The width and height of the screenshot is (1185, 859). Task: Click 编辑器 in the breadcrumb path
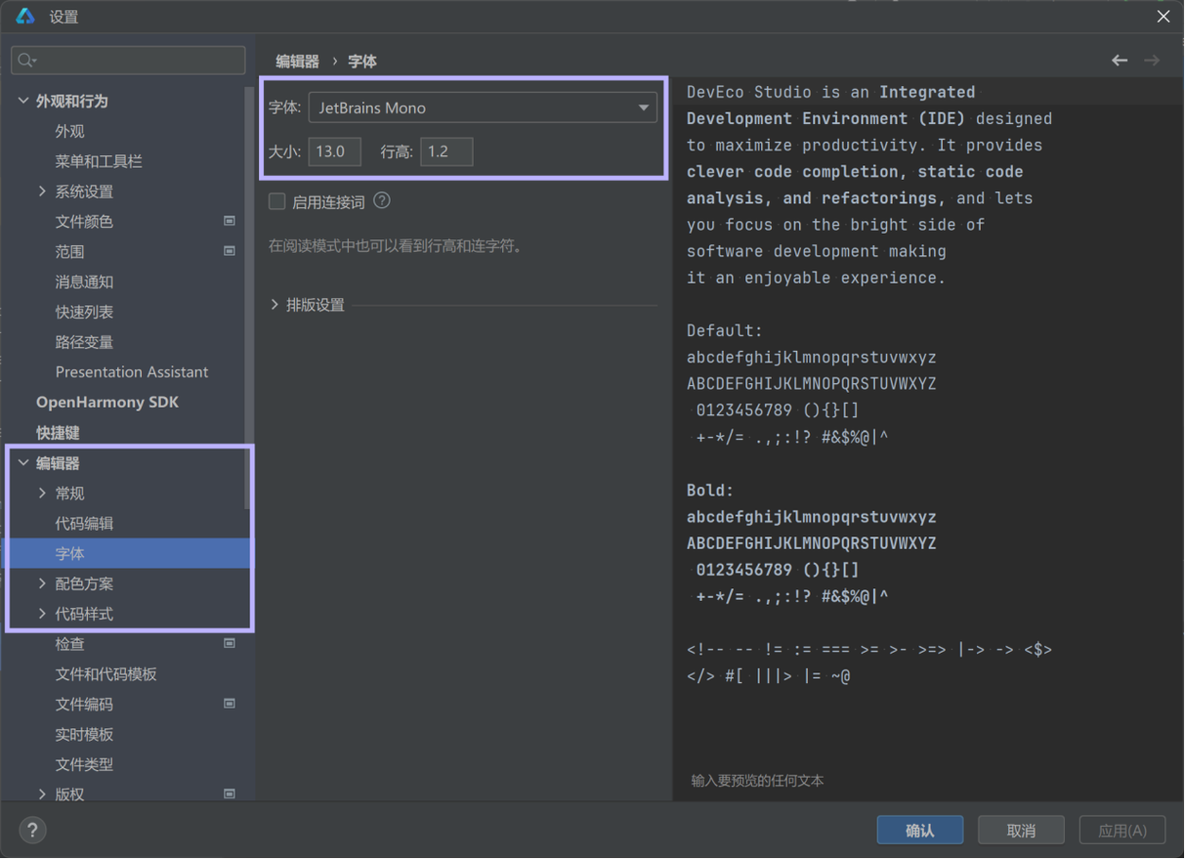(x=297, y=61)
